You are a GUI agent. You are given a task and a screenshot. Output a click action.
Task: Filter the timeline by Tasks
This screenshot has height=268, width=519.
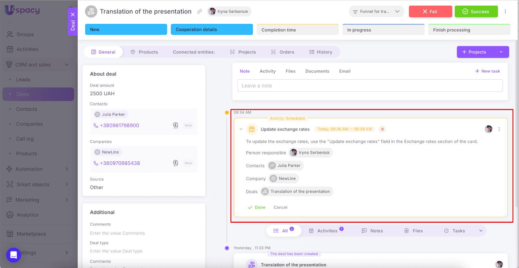point(455,231)
